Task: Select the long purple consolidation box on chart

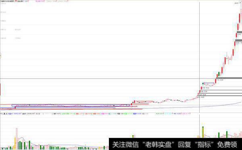Action: click(x=71, y=105)
